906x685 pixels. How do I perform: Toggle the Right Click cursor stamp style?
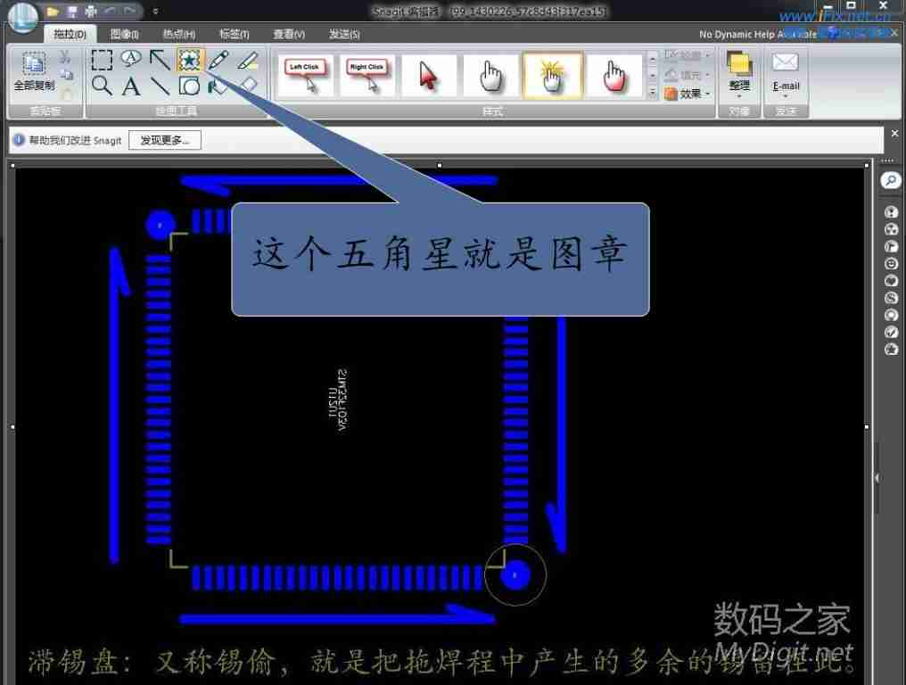point(367,75)
